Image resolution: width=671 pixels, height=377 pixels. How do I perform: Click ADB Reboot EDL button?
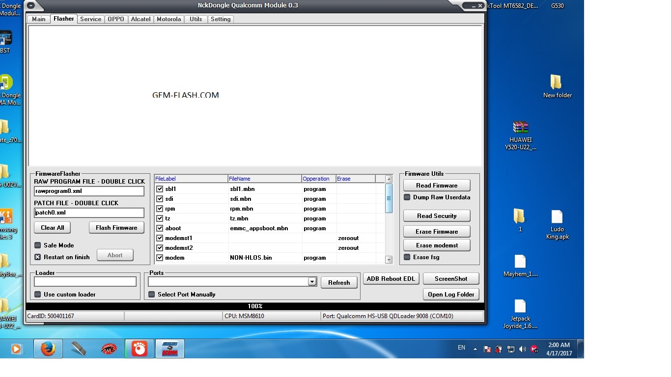[x=391, y=279]
